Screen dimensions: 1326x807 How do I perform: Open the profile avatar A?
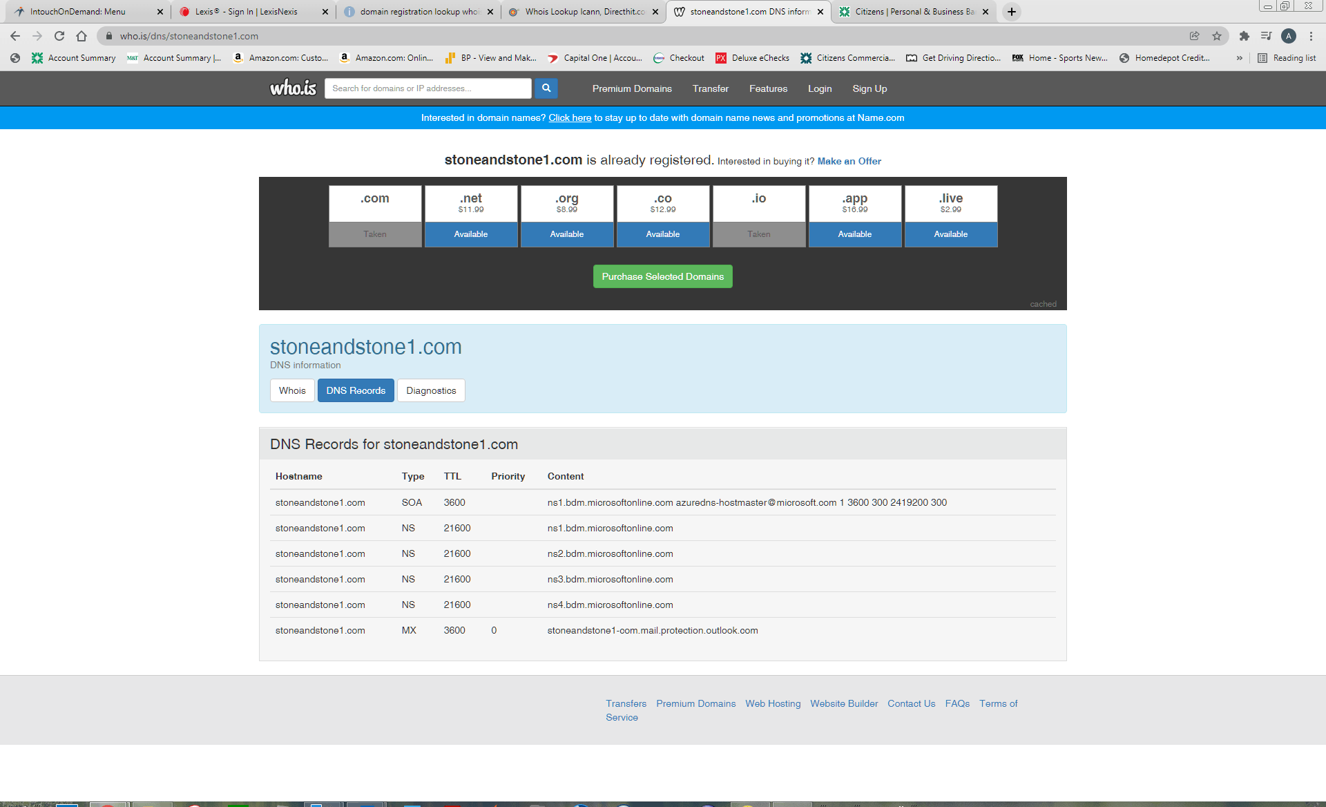tap(1289, 36)
